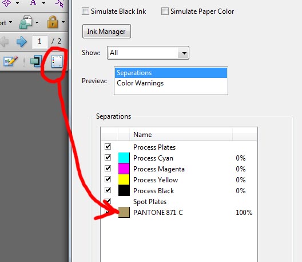
Task: Open the padlock security icon
Action: 53,22
